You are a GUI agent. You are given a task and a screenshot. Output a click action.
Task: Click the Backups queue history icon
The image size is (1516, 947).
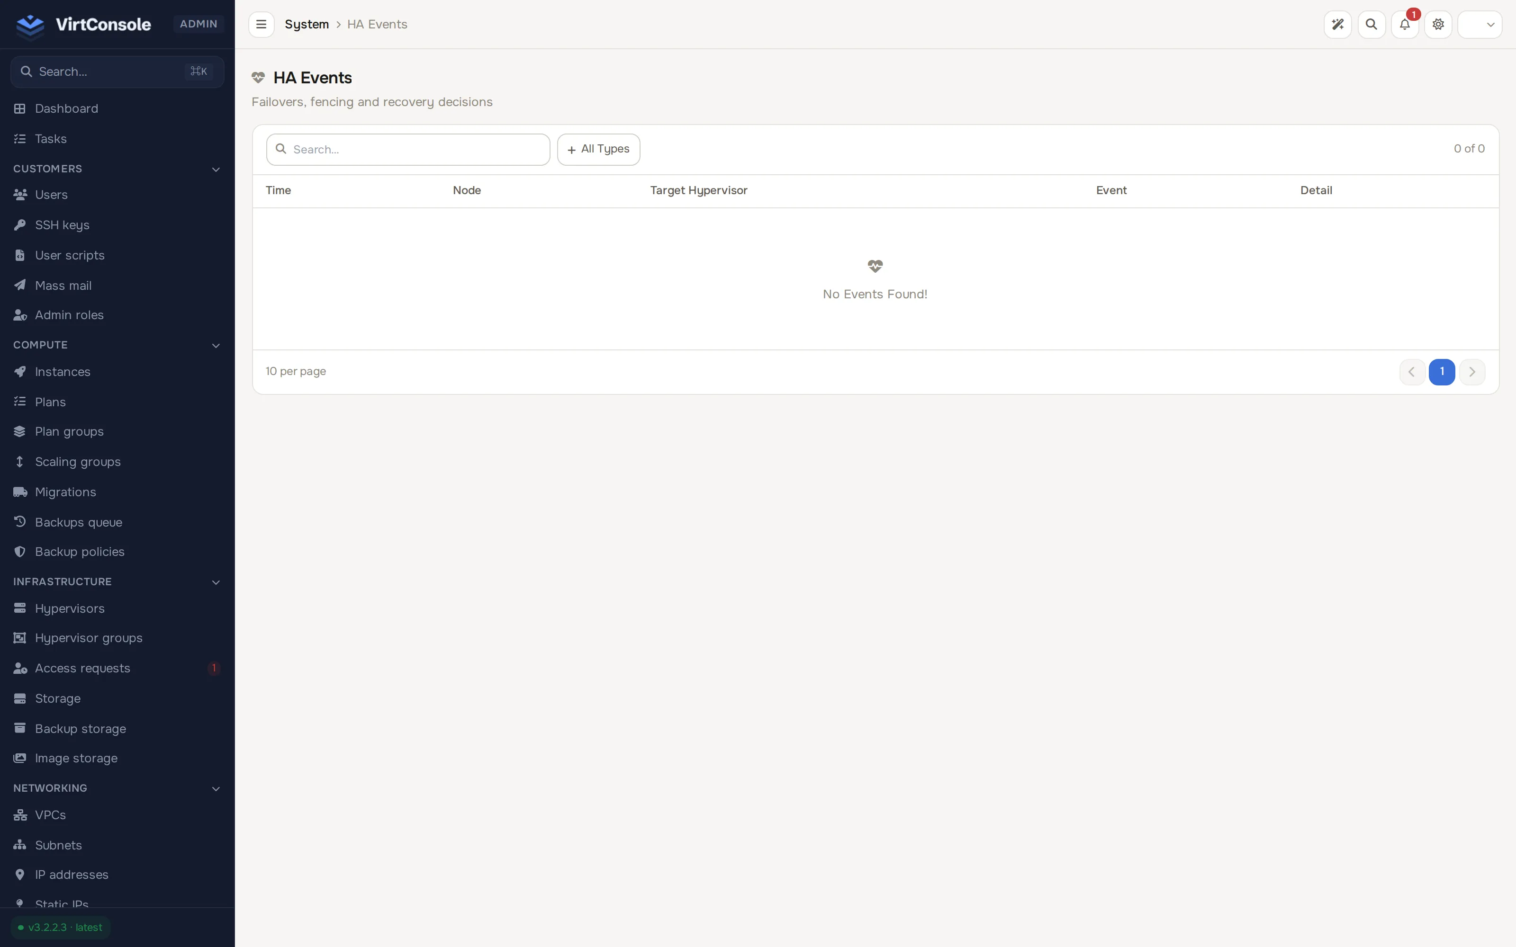point(20,522)
